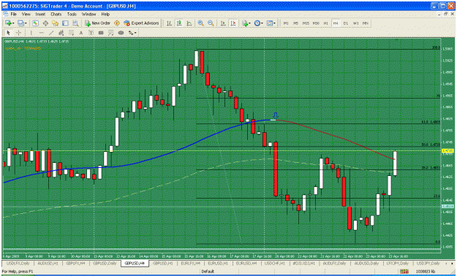
Task: Open the Tools menu
Action: [x=72, y=14]
